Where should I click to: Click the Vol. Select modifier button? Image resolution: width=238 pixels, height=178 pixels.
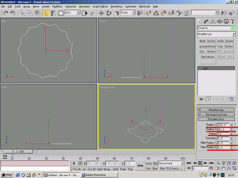click(x=207, y=52)
